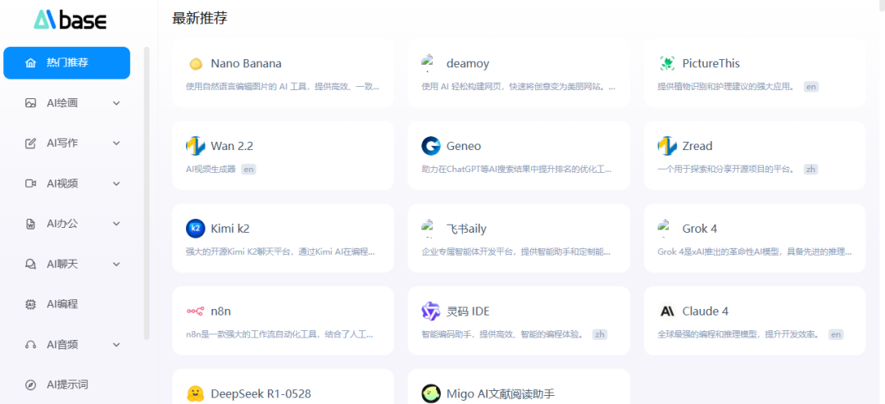Image resolution: width=885 pixels, height=404 pixels.
Task: Click the Claude 4 AI logo icon
Action: coord(667,311)
